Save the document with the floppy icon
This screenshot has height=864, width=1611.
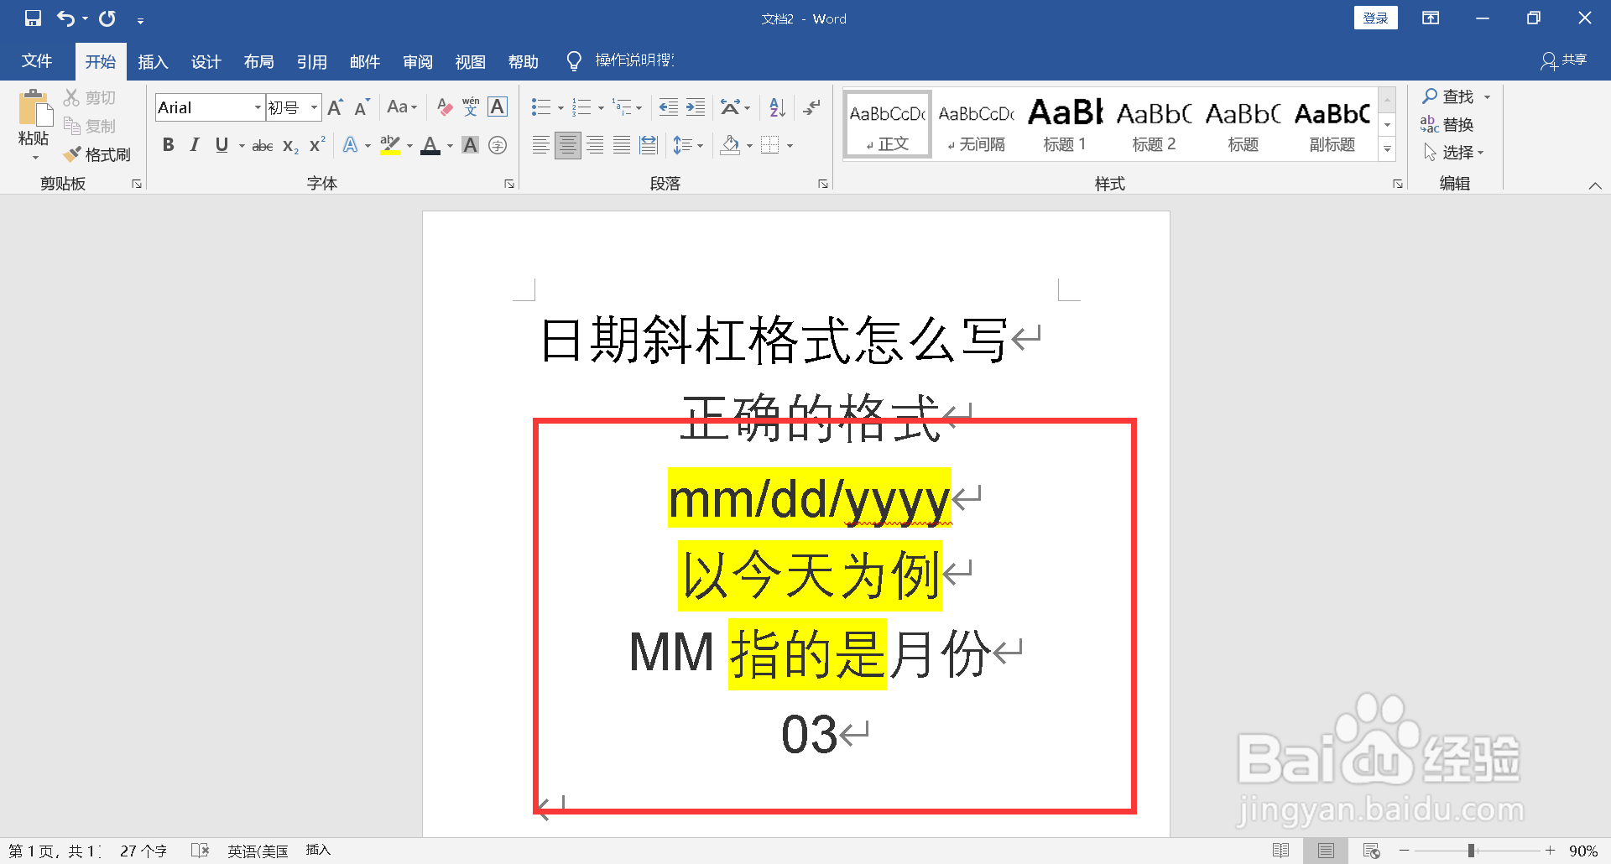point(33,18)
